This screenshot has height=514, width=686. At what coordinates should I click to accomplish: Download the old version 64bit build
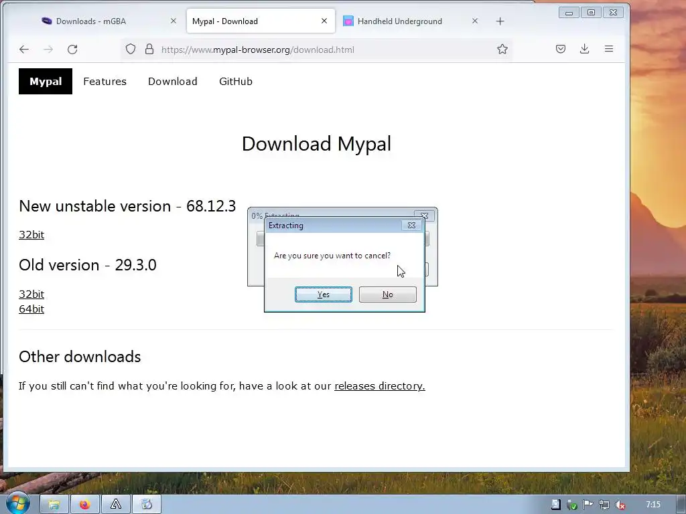pos(31,309)
